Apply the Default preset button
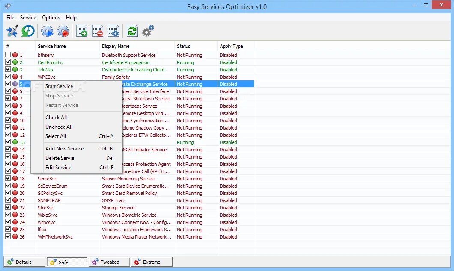Viewport: 454px width, 271px height. point(24,262)
